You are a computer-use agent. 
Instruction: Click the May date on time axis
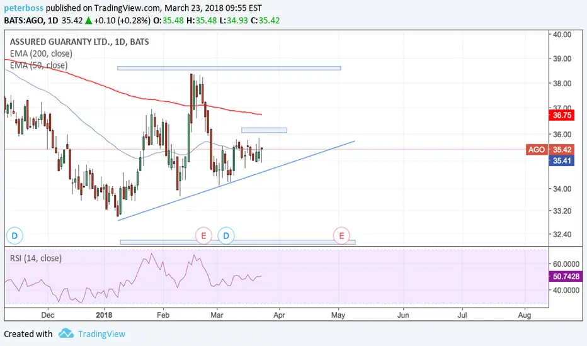coord(338,315)
